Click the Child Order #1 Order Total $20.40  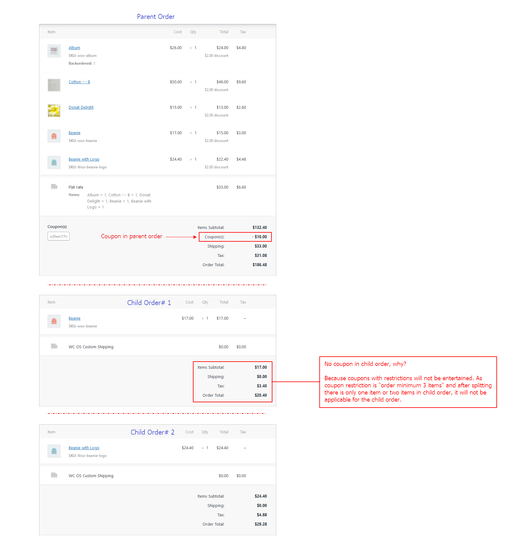[x=261, y=395]
